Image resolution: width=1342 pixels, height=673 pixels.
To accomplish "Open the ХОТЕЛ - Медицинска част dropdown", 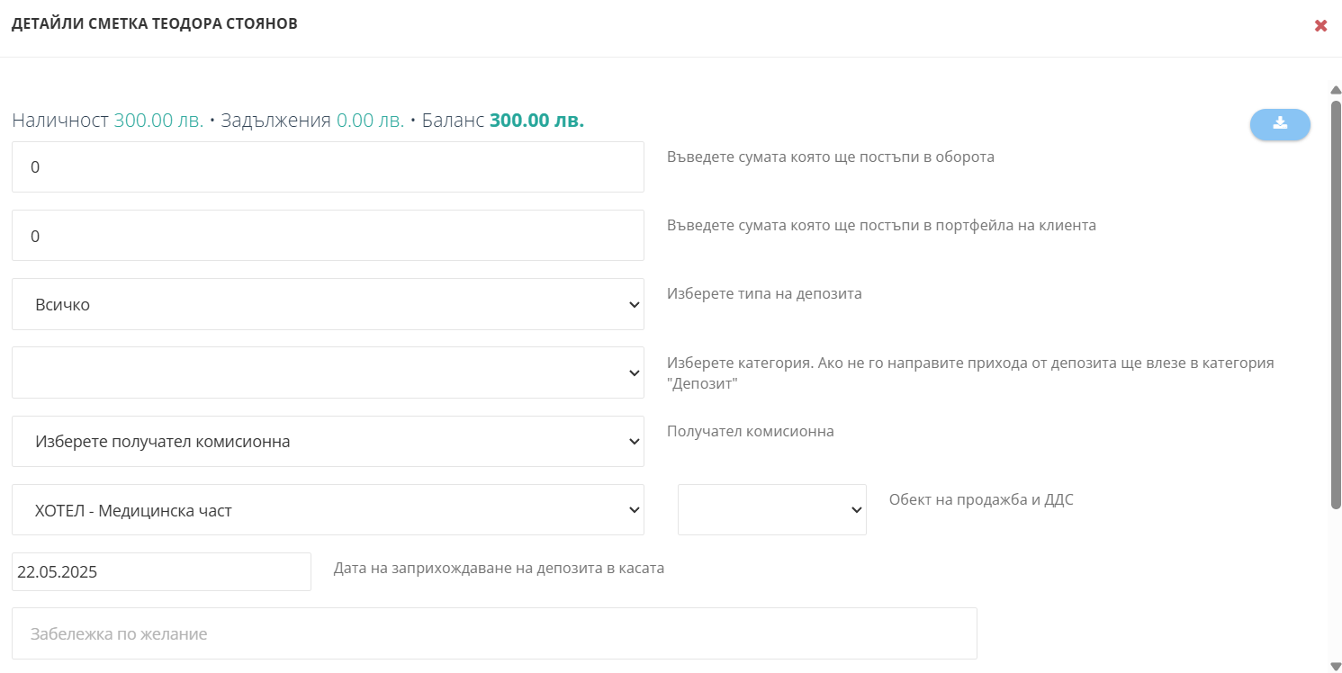I will (328, 510).
